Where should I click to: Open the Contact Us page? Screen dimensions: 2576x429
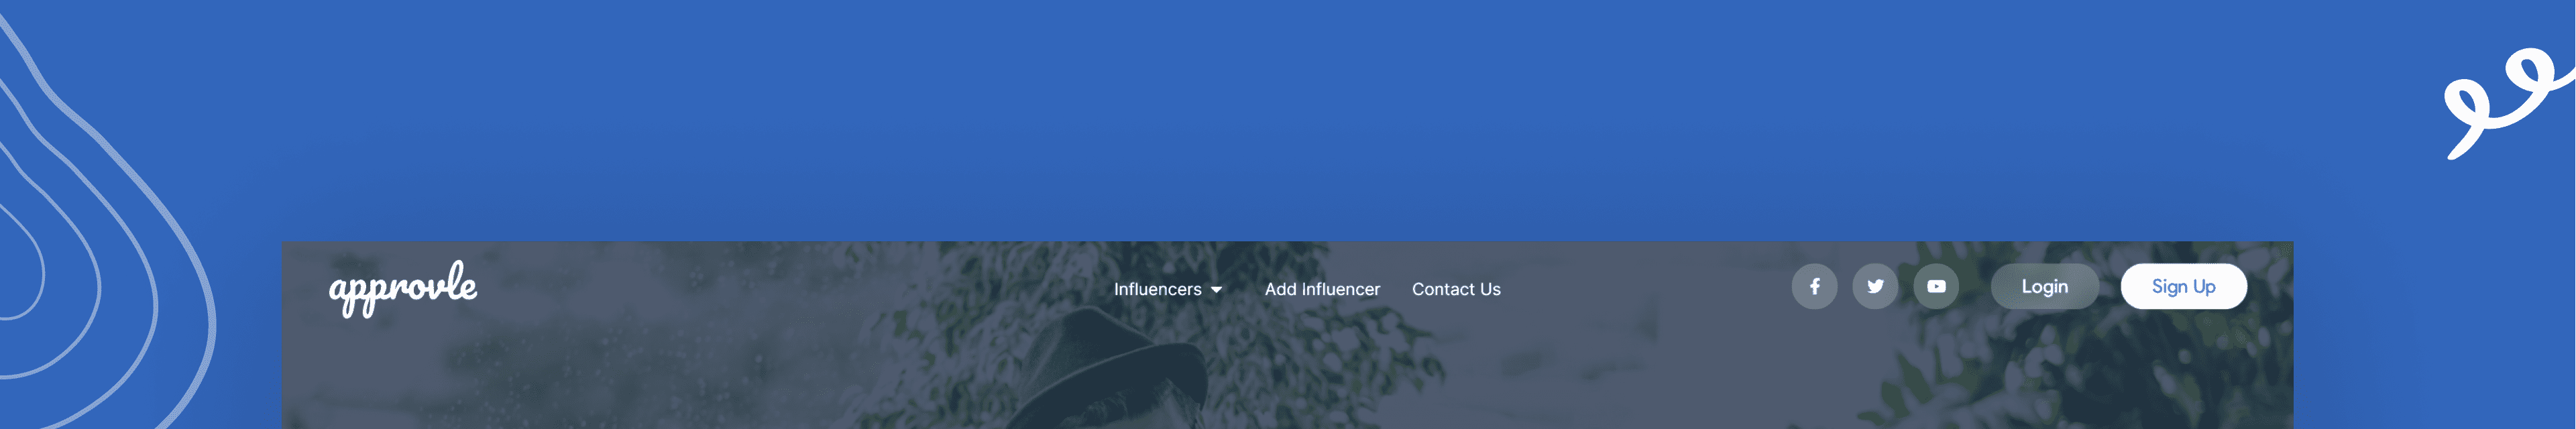(1456, 289)
